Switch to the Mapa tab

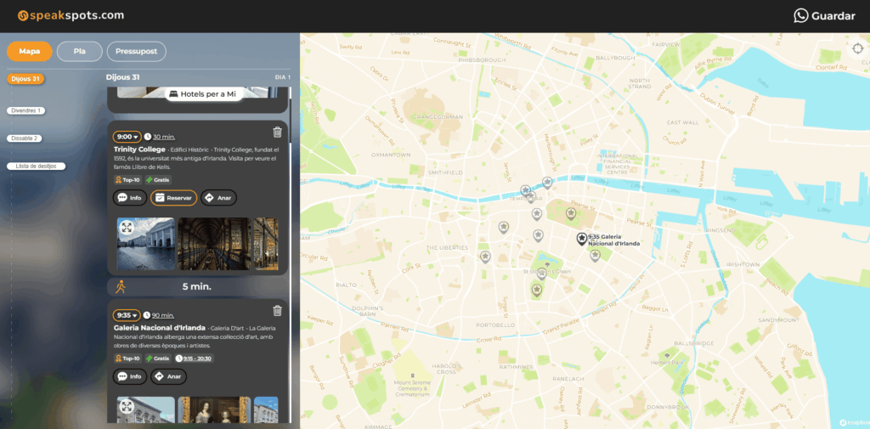(30, 51)
